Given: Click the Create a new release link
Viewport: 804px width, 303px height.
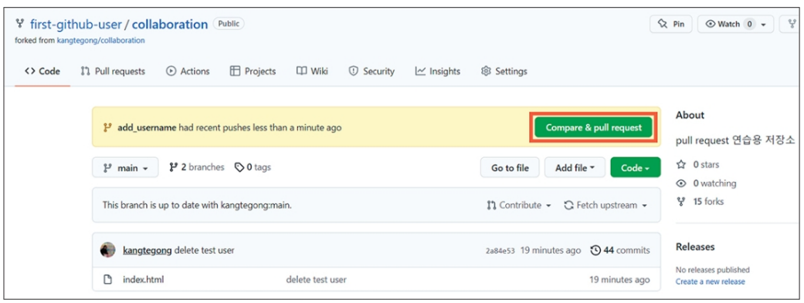Looking at the screenshot, I should [x=711, y=281].
